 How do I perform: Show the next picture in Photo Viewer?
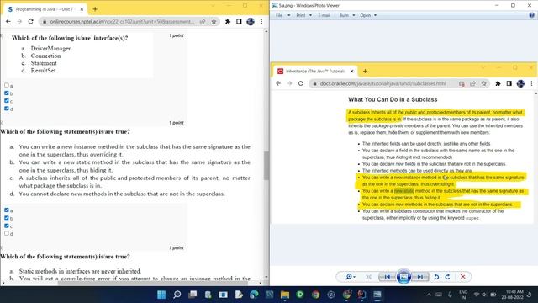pos(420,277)
